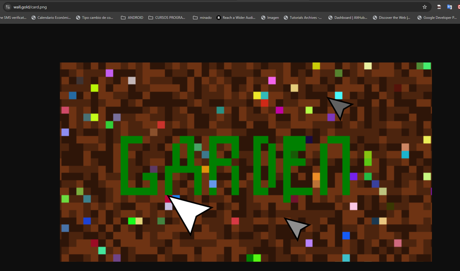Expand the ANDROID bookmarks folder
460x271 pixels.
(x=132, y=18)
